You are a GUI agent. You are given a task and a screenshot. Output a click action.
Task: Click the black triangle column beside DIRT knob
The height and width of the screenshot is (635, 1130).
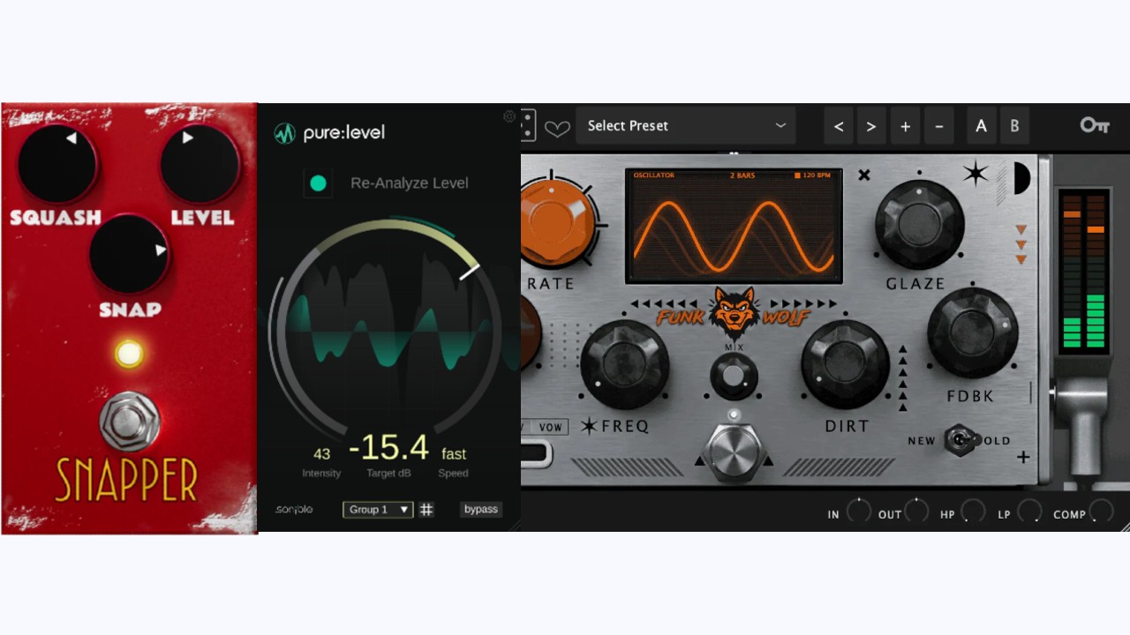coord(902,378)
